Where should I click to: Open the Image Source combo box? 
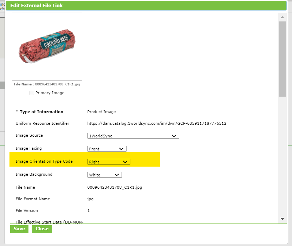(133, 136)
